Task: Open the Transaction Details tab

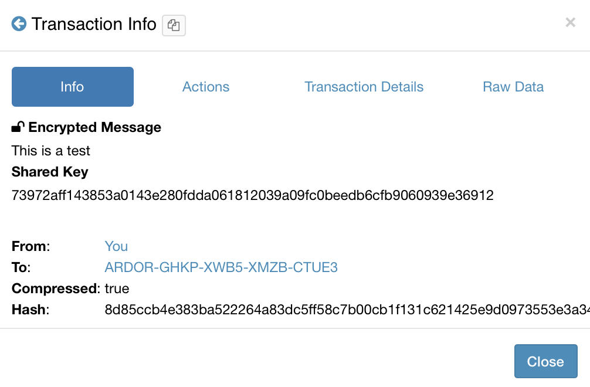Action: (364, 87)
